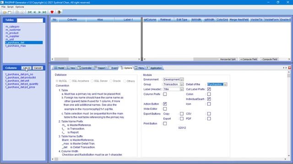Toggle the Icon checkbox

click(209, 104)
